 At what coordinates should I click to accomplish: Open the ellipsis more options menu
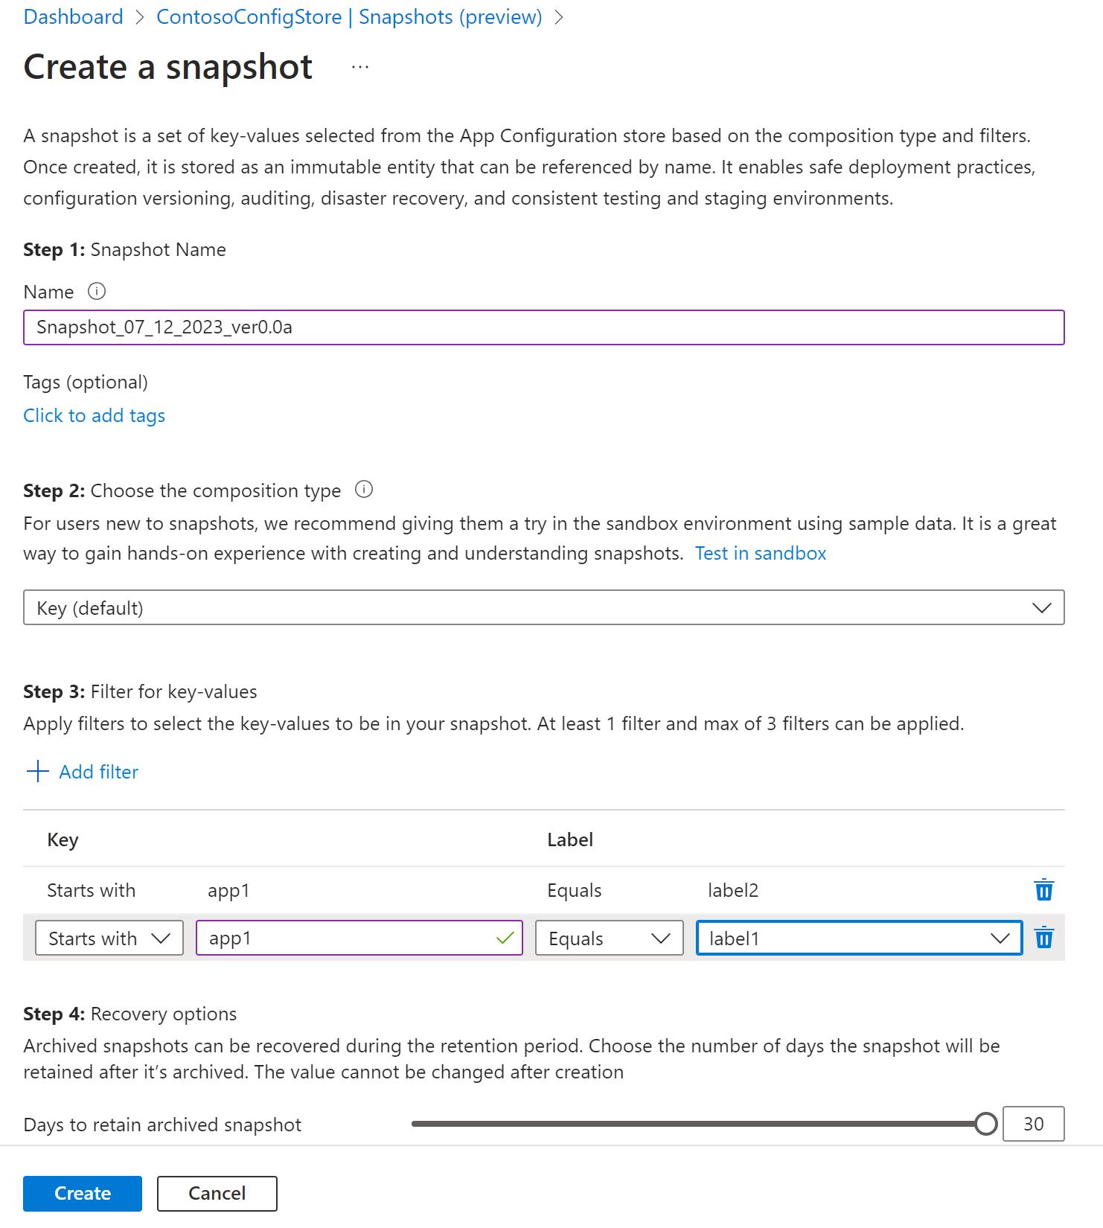pyautogui.click(x=360, y=68)
